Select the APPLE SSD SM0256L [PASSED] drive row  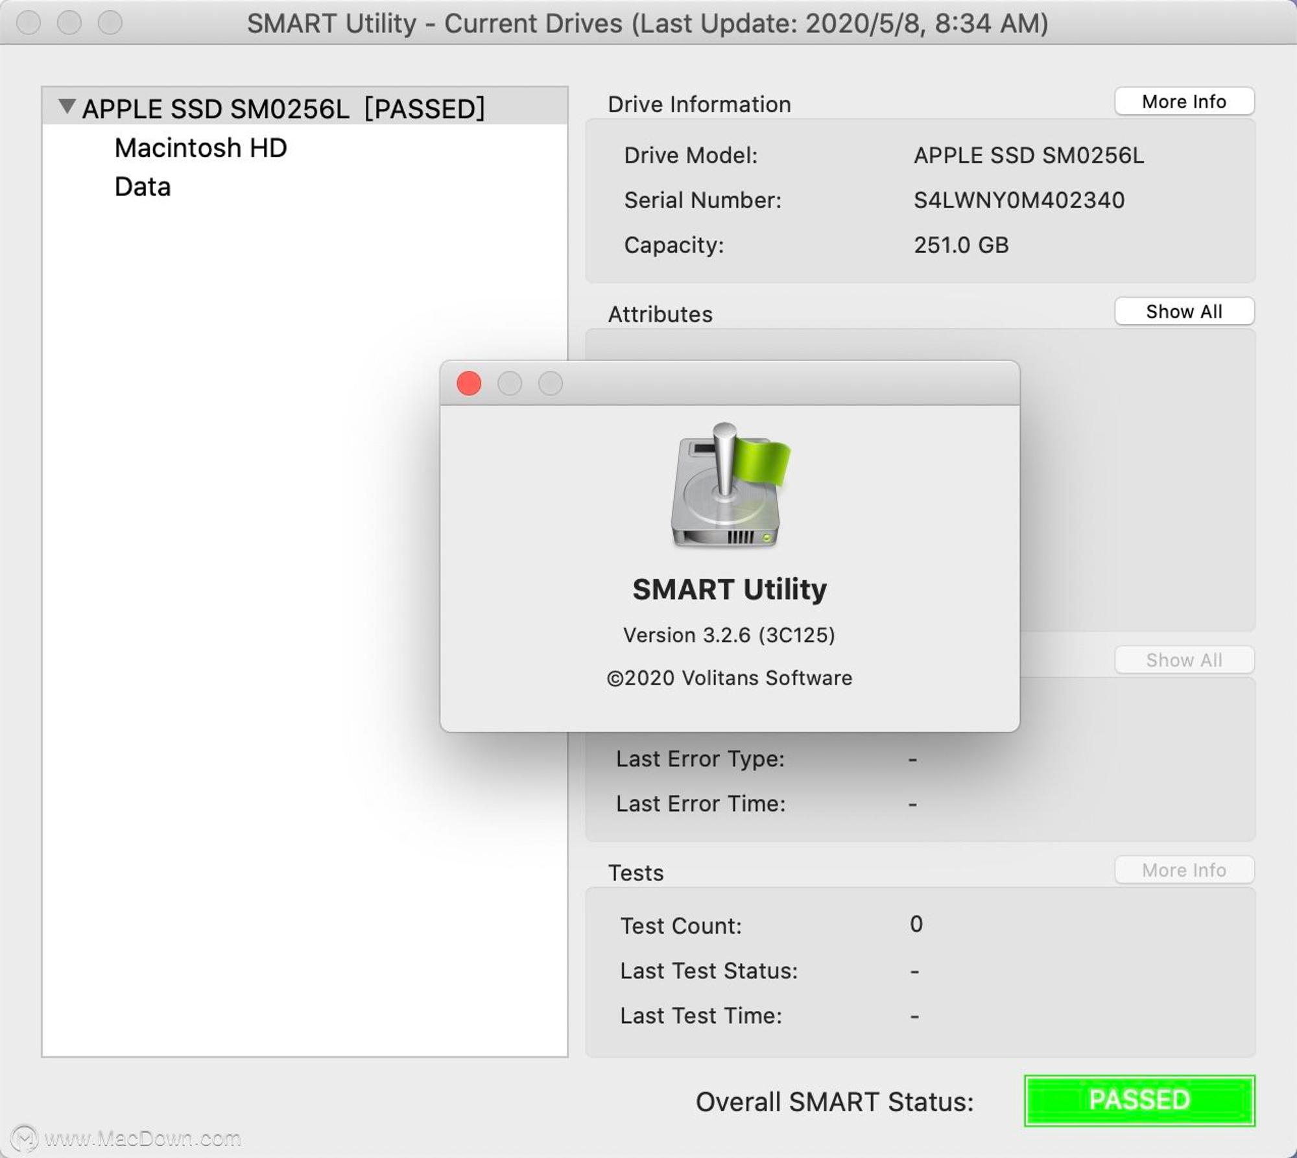pyautogui.click(x=305, y=108)
